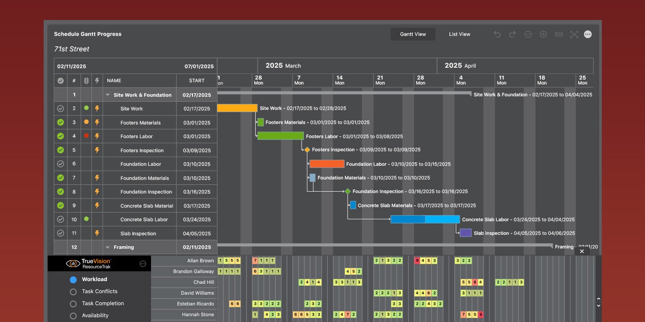This screenshot has width=645, height=322.
Task: Select the Gantt View tab
Action: click(413, 34)
